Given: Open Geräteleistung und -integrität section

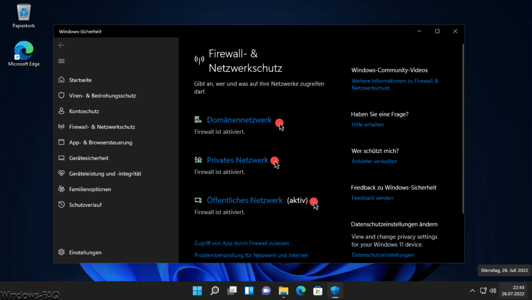Looking at the screenshot, I should click(x=105, y=174).
